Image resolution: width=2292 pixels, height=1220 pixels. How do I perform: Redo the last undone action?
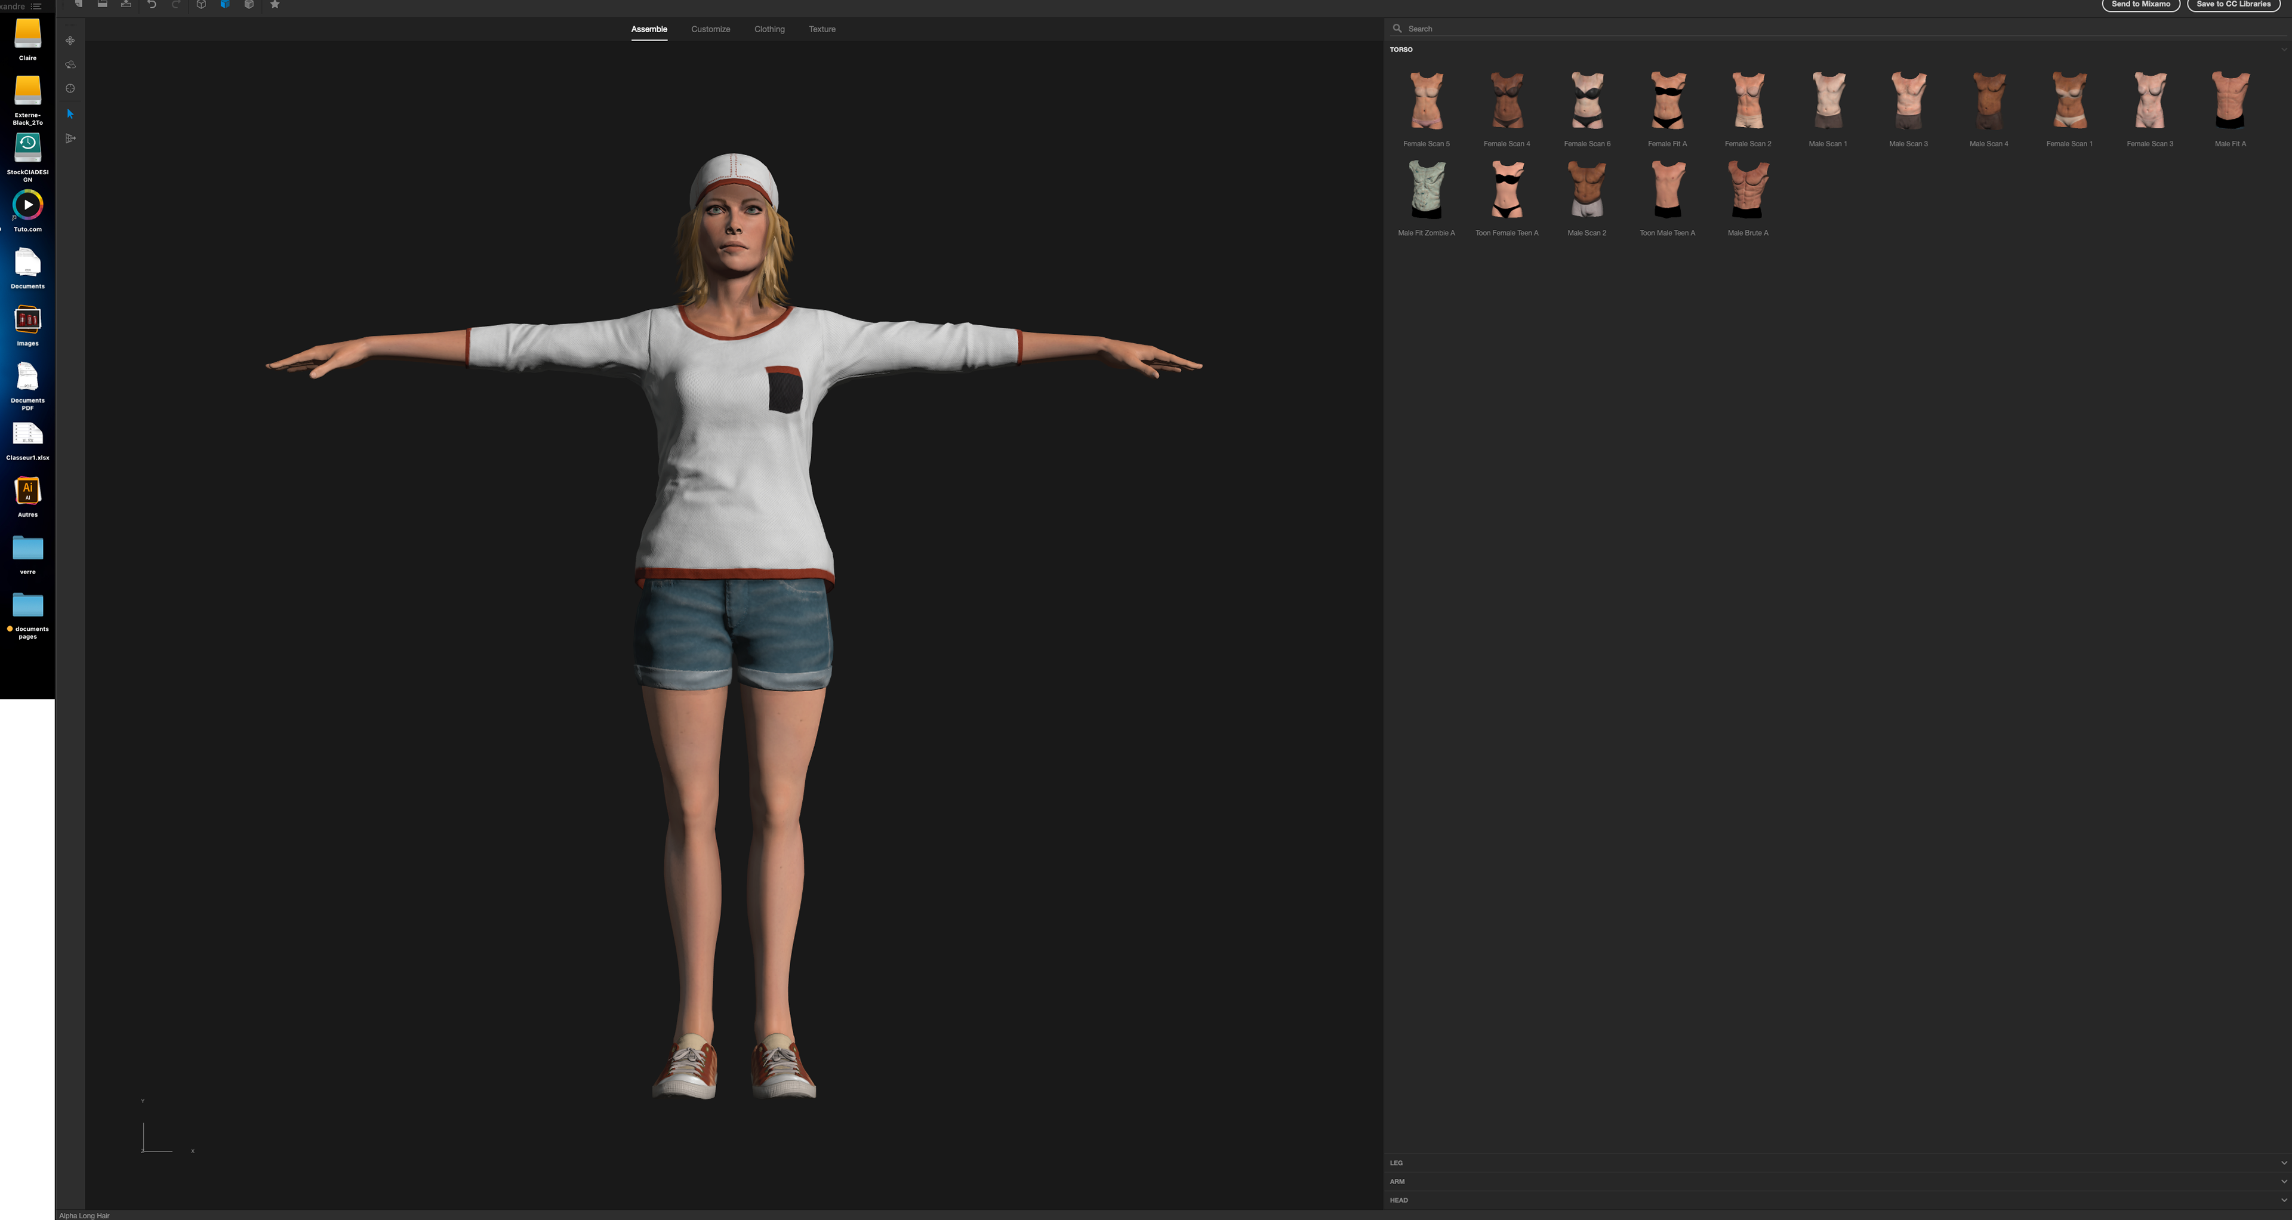coord(176,4)
